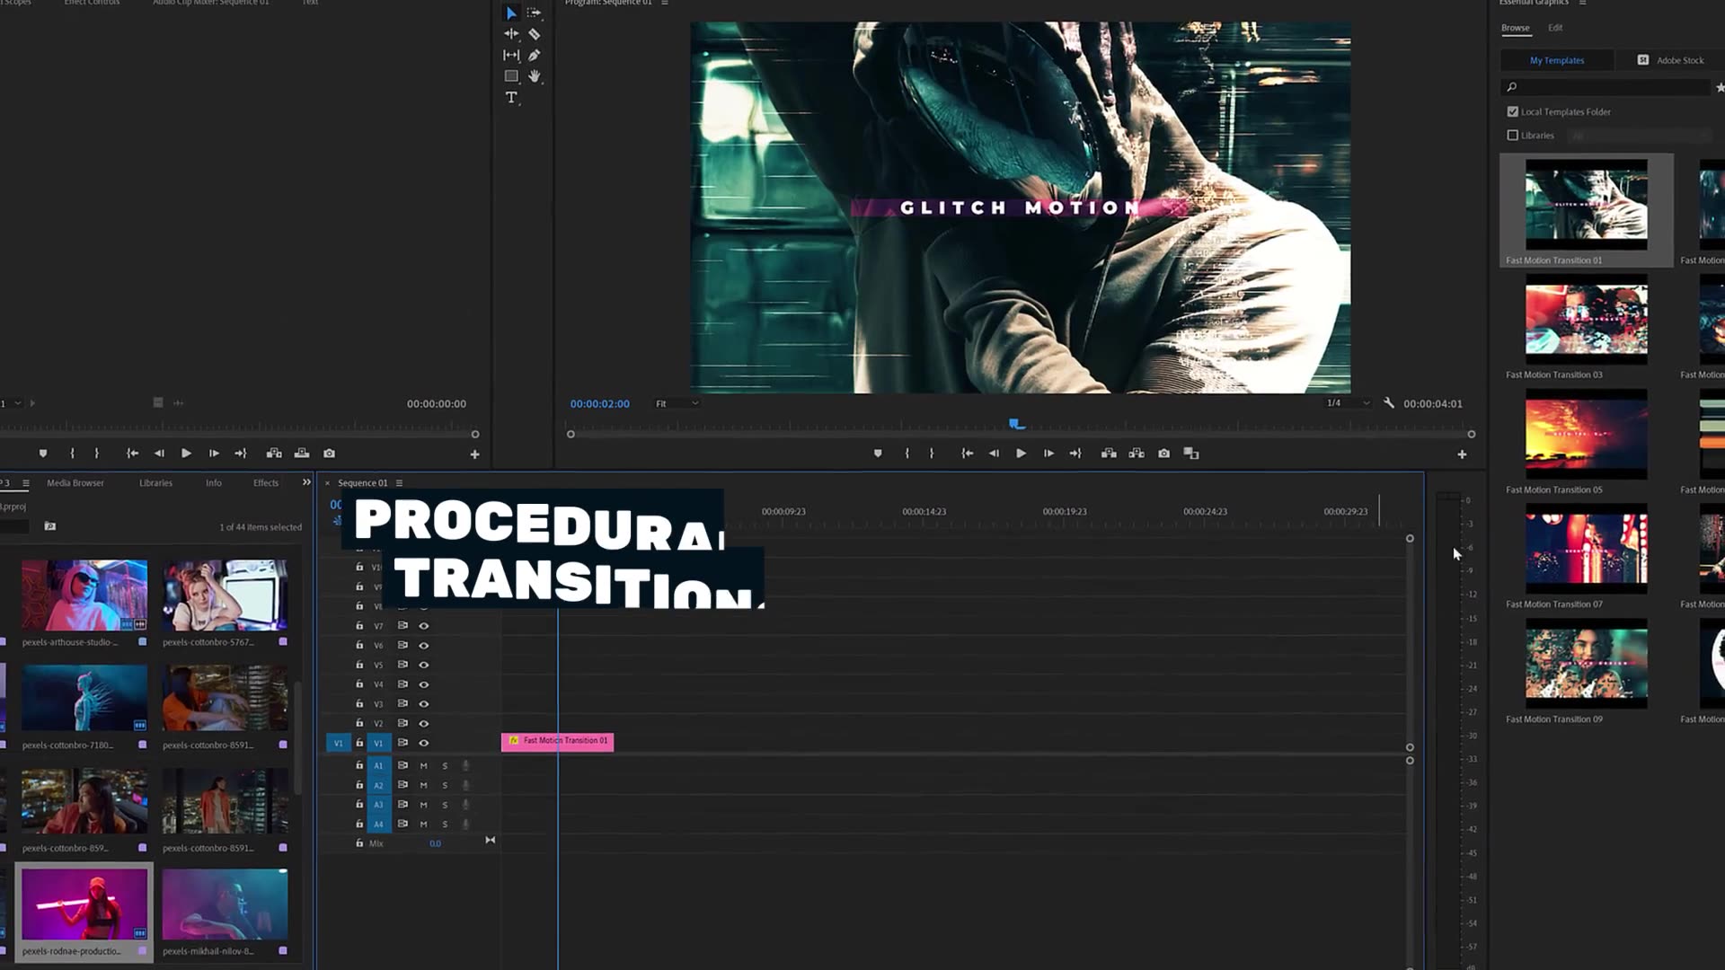This screenshot has height=970, width=1725.
Task: Select Fast Motion Transition 03 template thumbnail
Action: click(x=1586, y=320)
